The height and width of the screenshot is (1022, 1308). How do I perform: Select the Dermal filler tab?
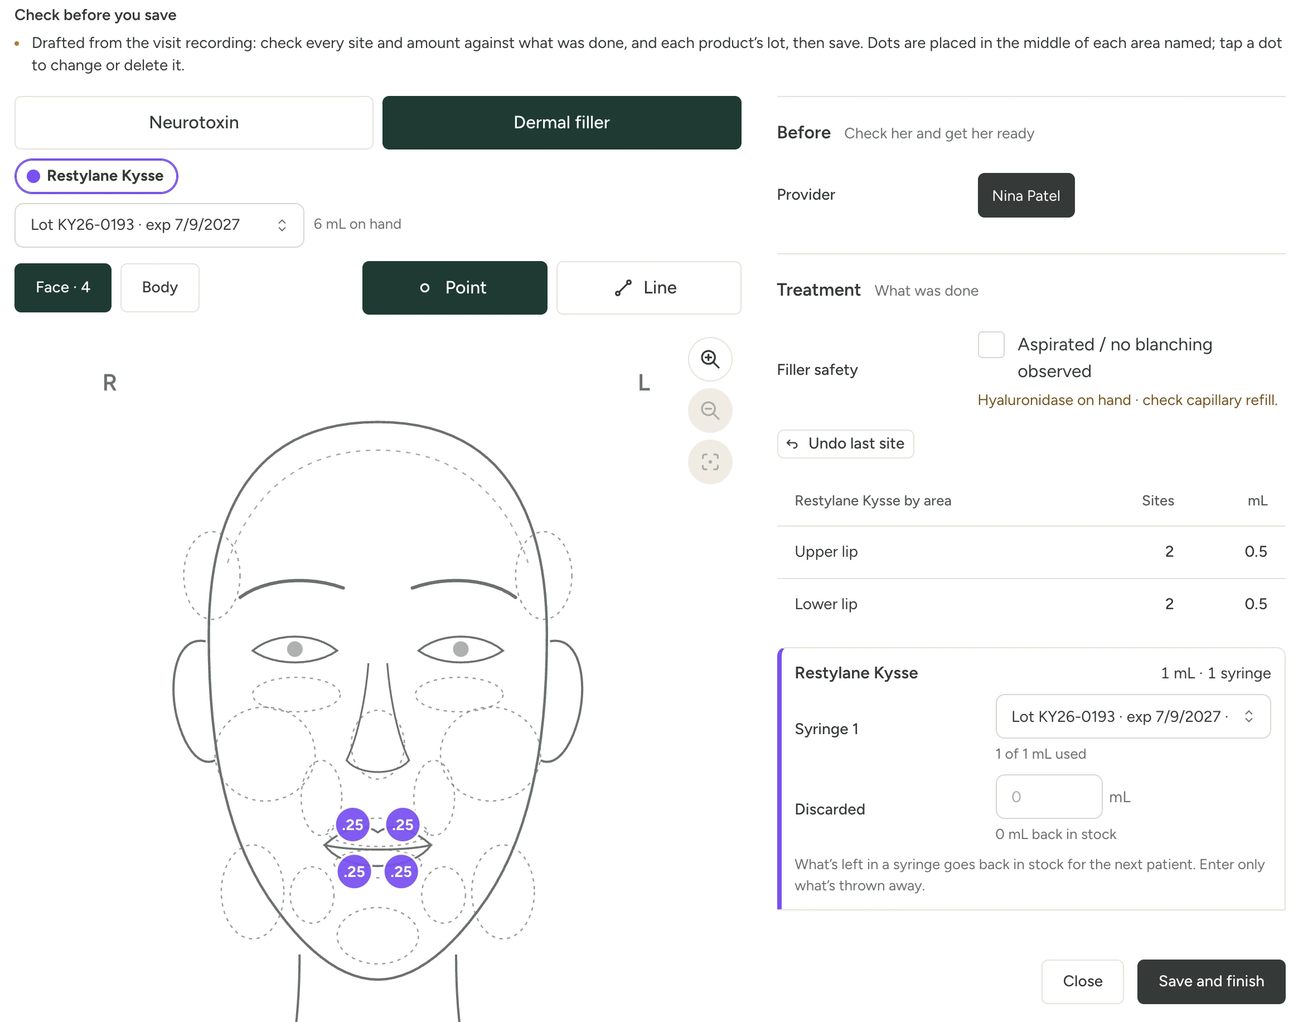562,122
